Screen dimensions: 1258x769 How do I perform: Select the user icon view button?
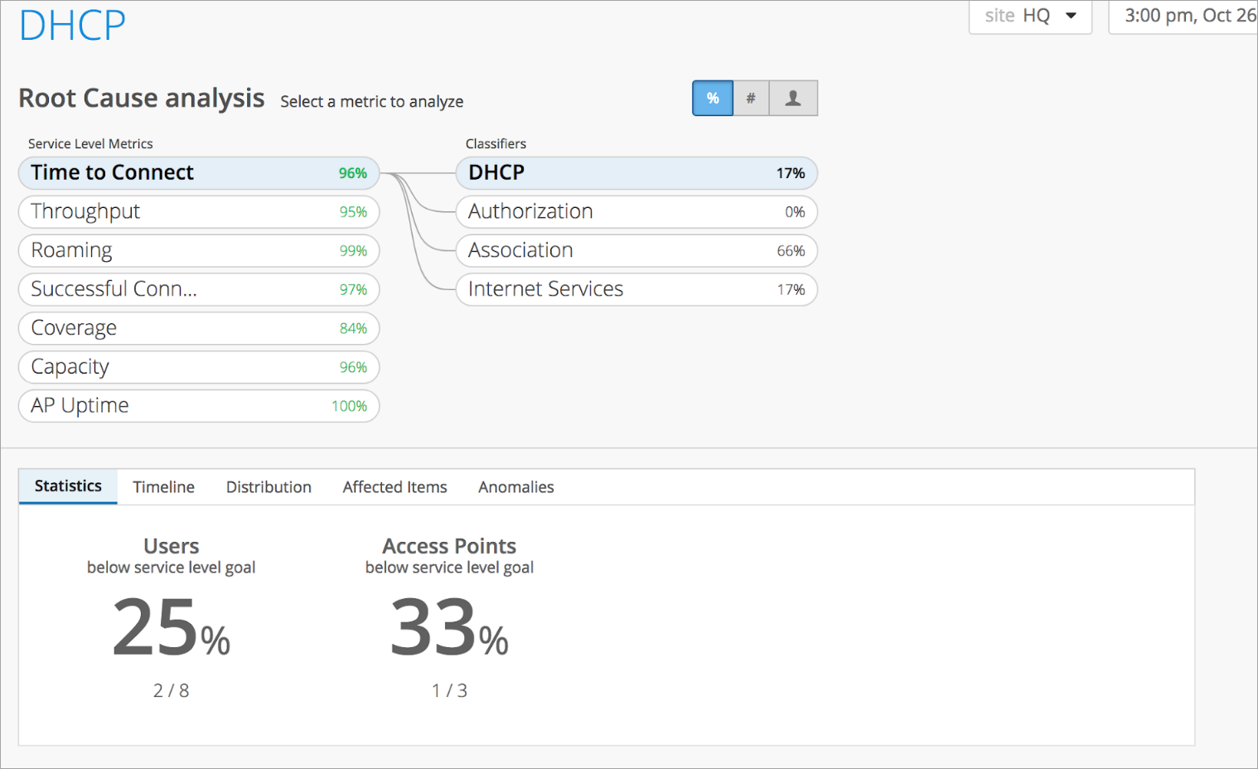click(x=793, y=99)
